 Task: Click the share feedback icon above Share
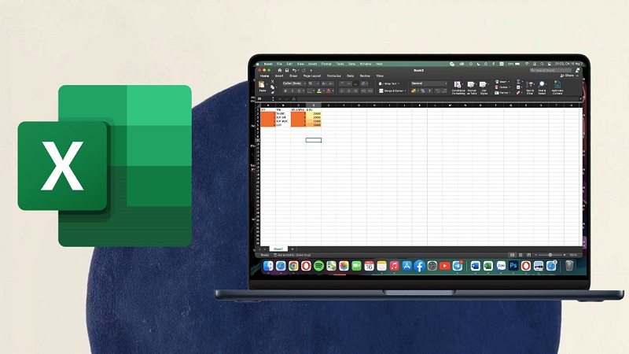[577, 70]
